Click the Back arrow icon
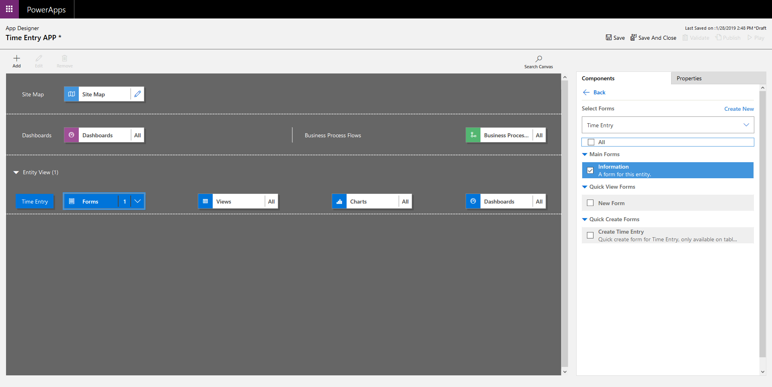 (x=586, y=92)
